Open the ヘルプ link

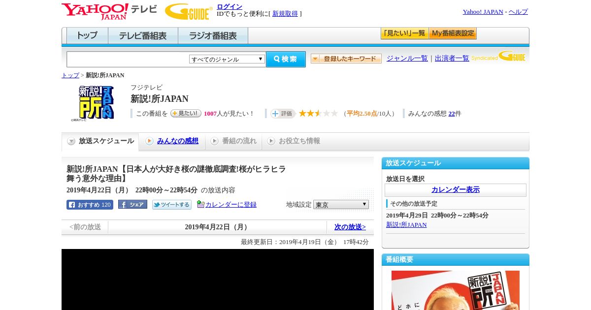click(x=518, y=12)
